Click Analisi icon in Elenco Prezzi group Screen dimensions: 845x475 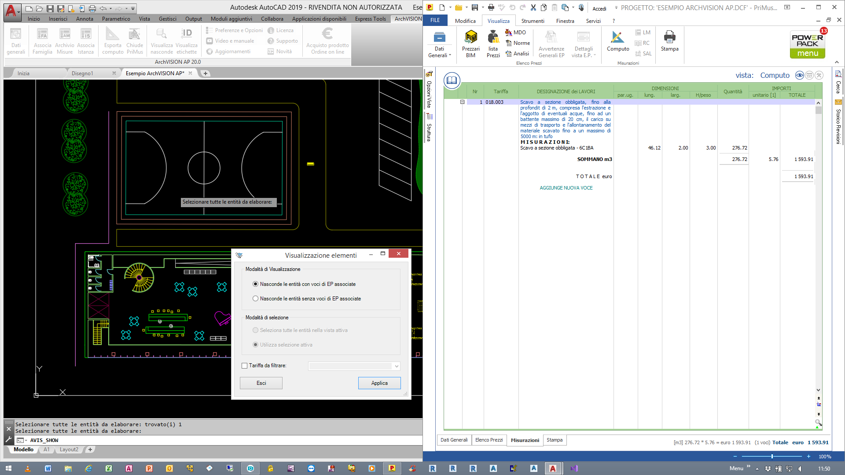(509, 54)
